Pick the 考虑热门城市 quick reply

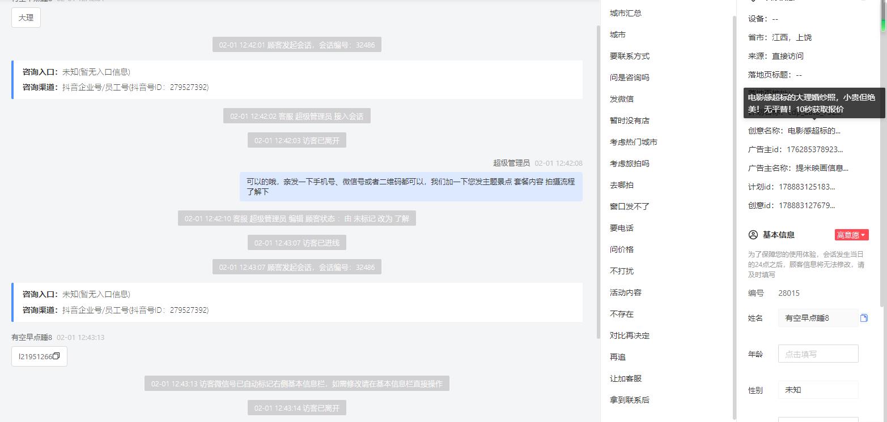(634, 142)
